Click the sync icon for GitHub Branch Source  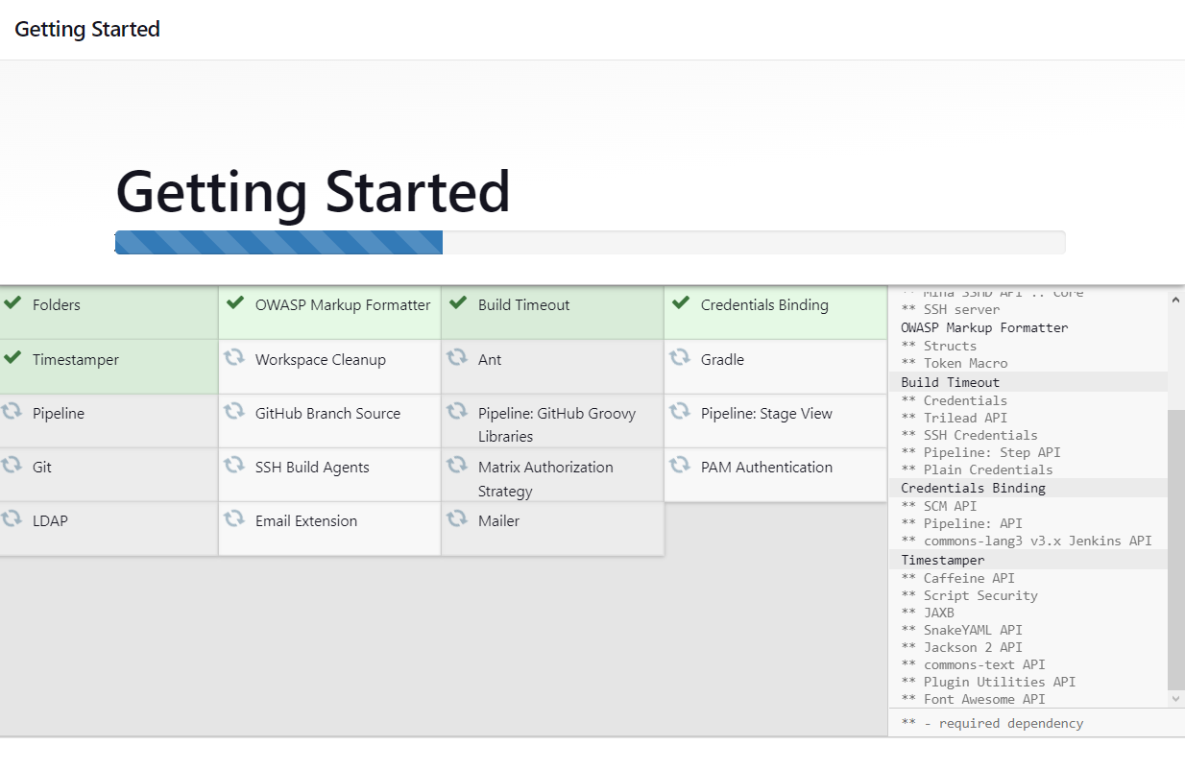[x=234, y=412]
